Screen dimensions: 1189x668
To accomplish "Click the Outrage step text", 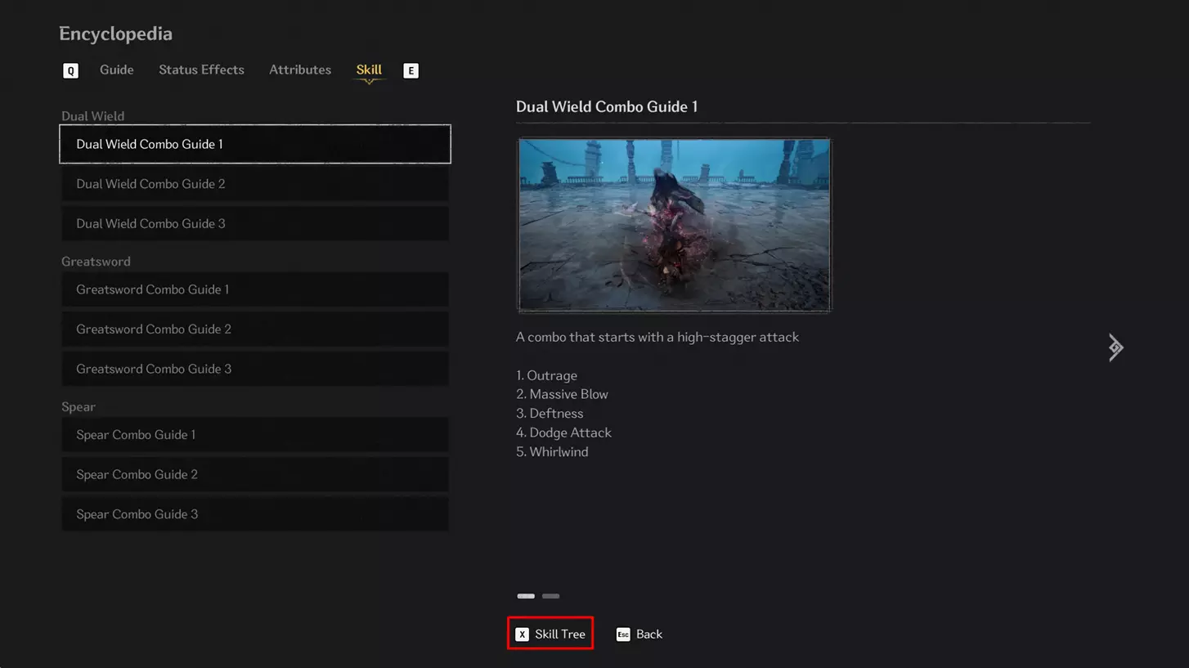I will (546, 375).
